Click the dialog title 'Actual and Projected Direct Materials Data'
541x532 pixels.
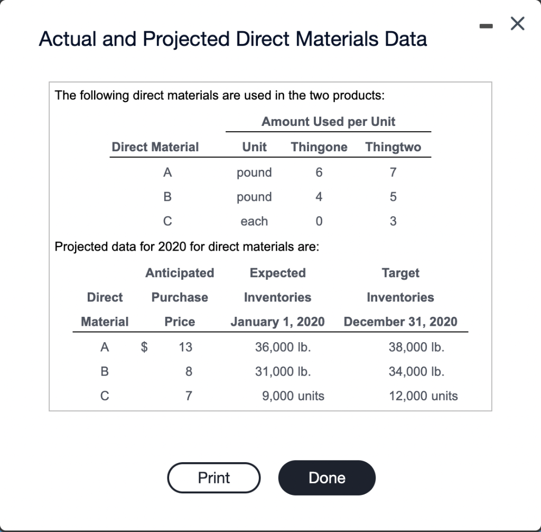tap(232, 39)
